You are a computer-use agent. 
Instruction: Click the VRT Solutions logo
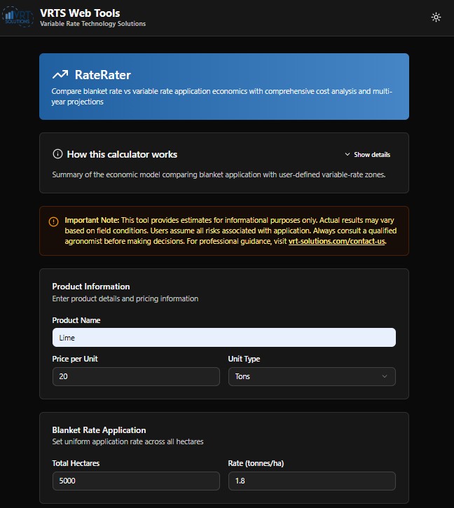coord(18,17)
